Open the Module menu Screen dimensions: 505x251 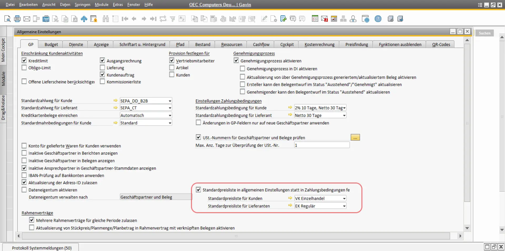click(102, 4)
